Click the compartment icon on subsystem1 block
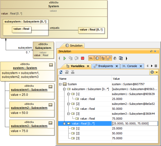 [50, 87]
